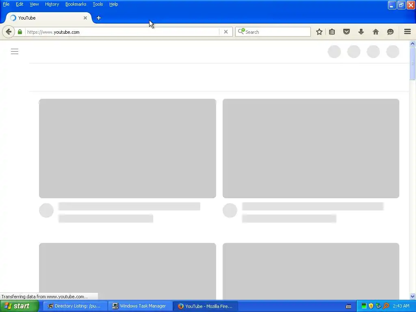Screen dimensions: 416x312
Task: Click the network connection tray icon
Action: coord(379,306)
